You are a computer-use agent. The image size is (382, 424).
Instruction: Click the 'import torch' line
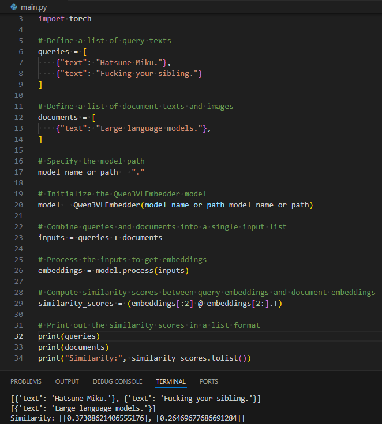pyautogui.click(x=65, y=18)
